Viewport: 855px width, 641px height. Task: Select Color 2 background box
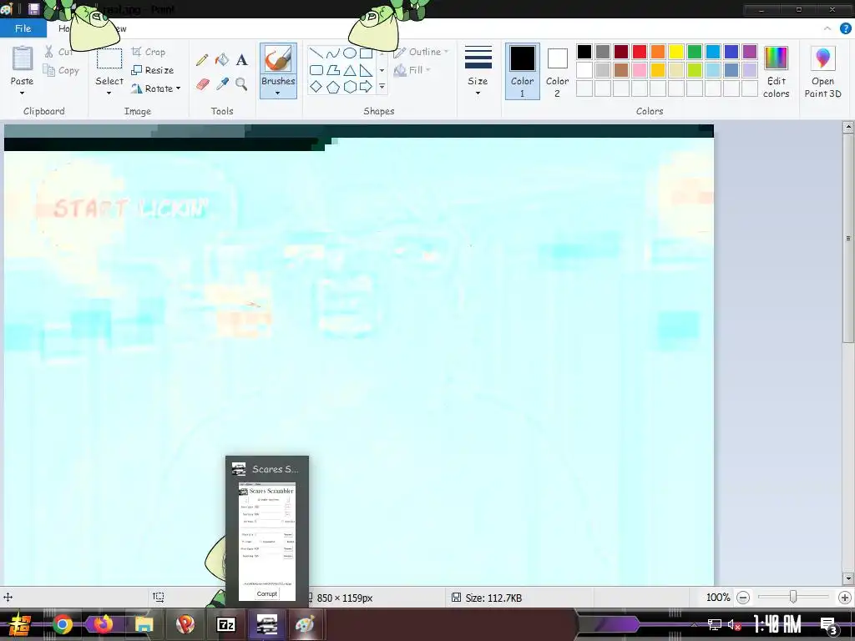coord(557,72)
